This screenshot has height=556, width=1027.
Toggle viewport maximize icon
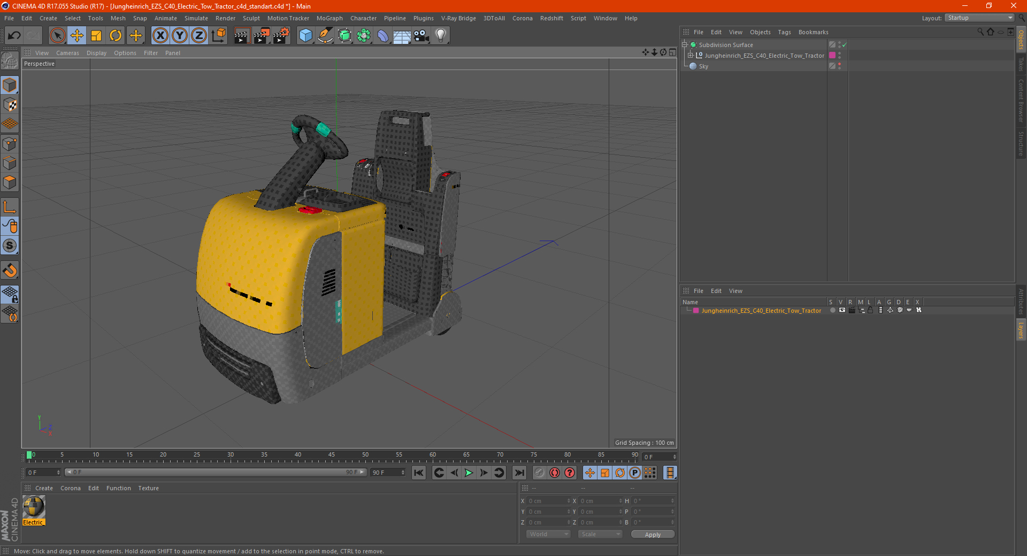pos(672,52)
